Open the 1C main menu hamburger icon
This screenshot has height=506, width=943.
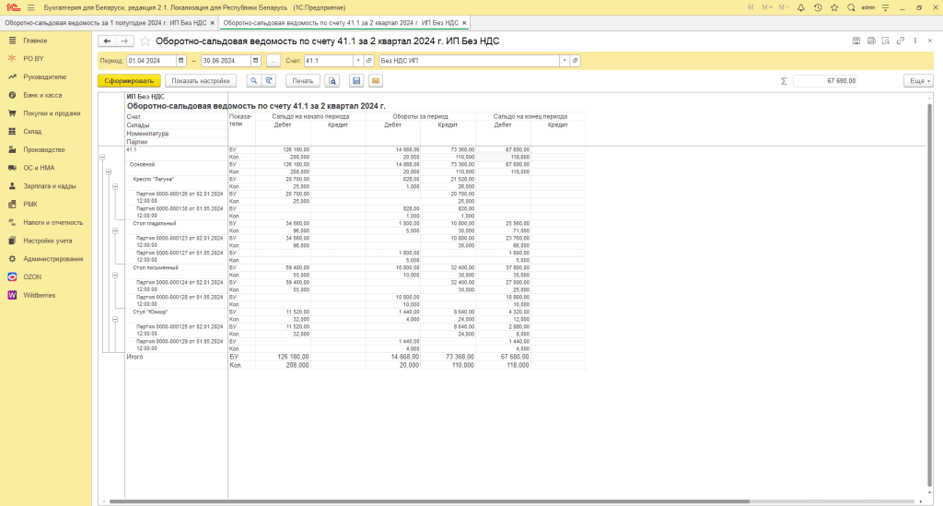pyautogui.click(x=30, y=7)
